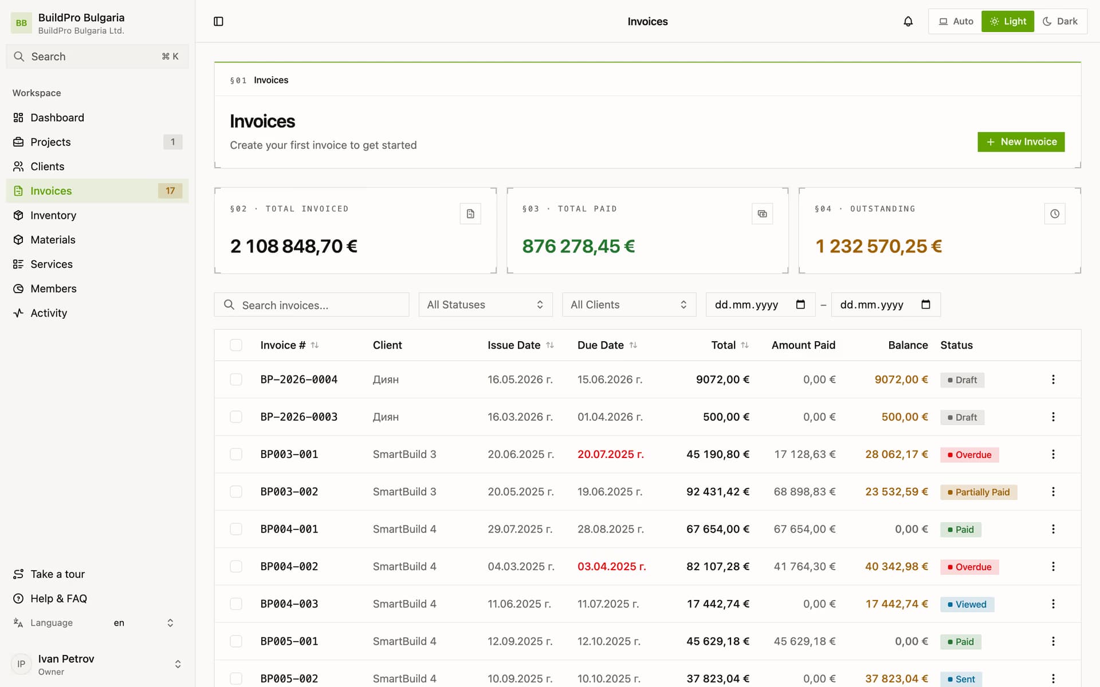
Task: Focus the Search invoices field
Action: pyautogui.click(x=312, y=305)
